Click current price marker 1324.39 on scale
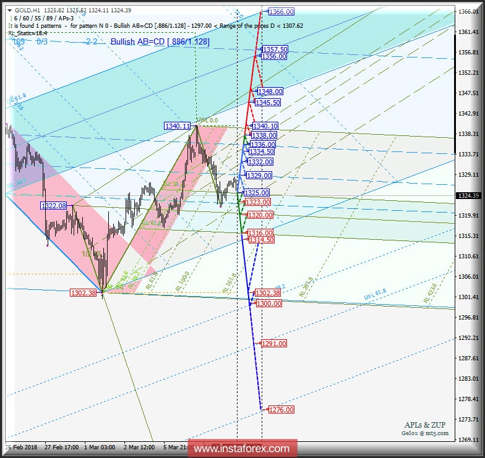This screenshot has width=485, height=458. tap(468, 195)
